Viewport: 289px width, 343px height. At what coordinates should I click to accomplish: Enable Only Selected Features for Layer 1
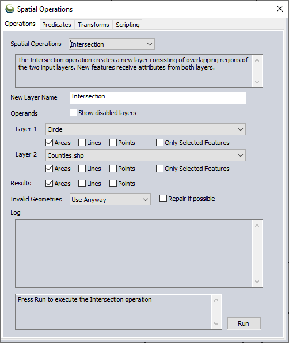(x=159, y=143)
